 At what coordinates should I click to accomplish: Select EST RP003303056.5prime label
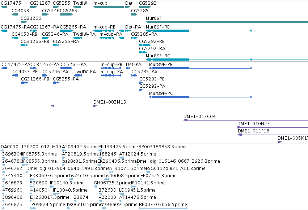163,205
